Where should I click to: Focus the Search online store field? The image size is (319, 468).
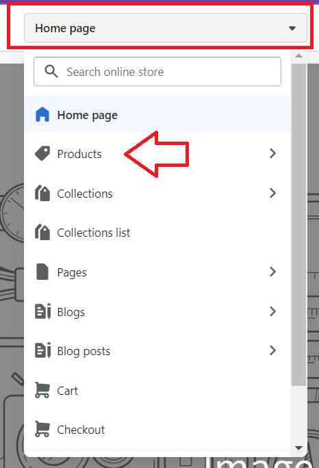[x=157, y=72]
